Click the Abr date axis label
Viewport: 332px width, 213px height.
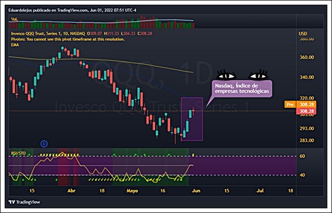click(x=72, y=191)
